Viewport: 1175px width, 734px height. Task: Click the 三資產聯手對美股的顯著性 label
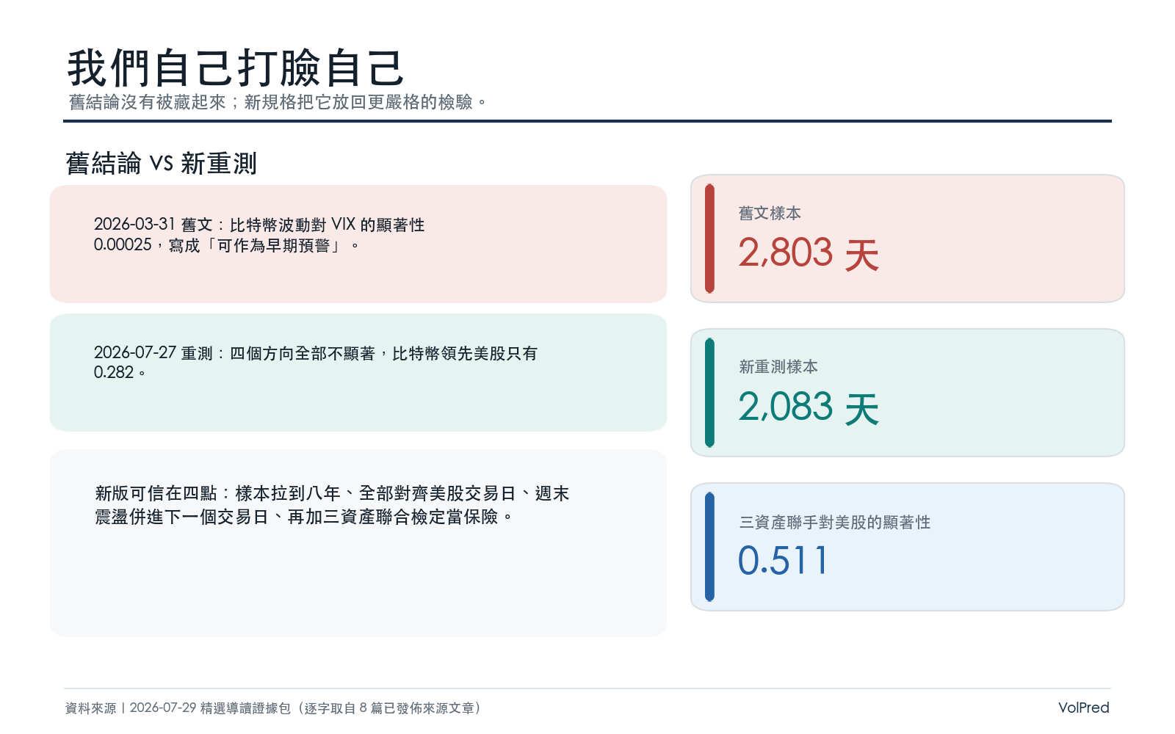[834, 522]
